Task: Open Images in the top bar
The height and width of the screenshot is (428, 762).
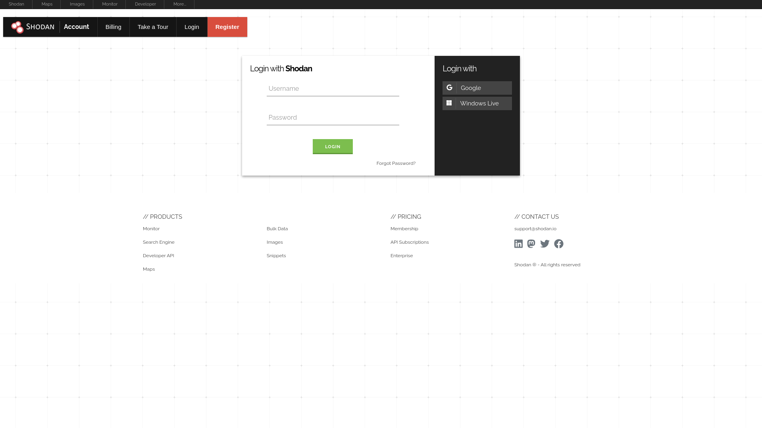Action: [77, 4]
